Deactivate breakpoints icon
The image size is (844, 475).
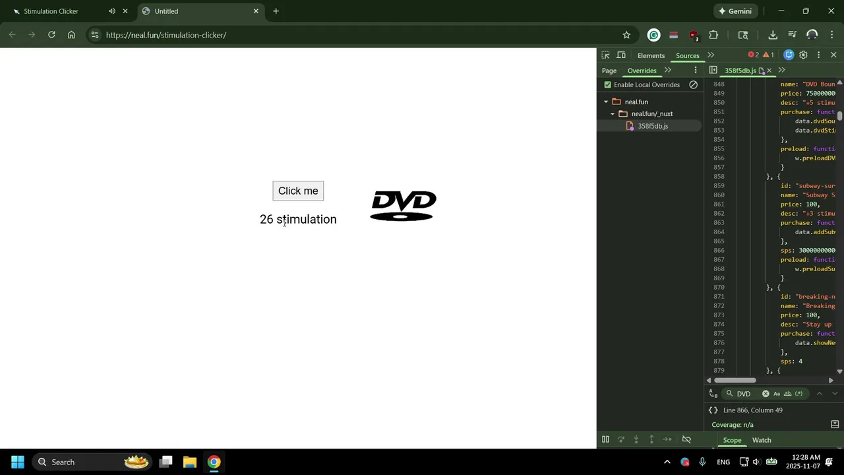(686, 439)
